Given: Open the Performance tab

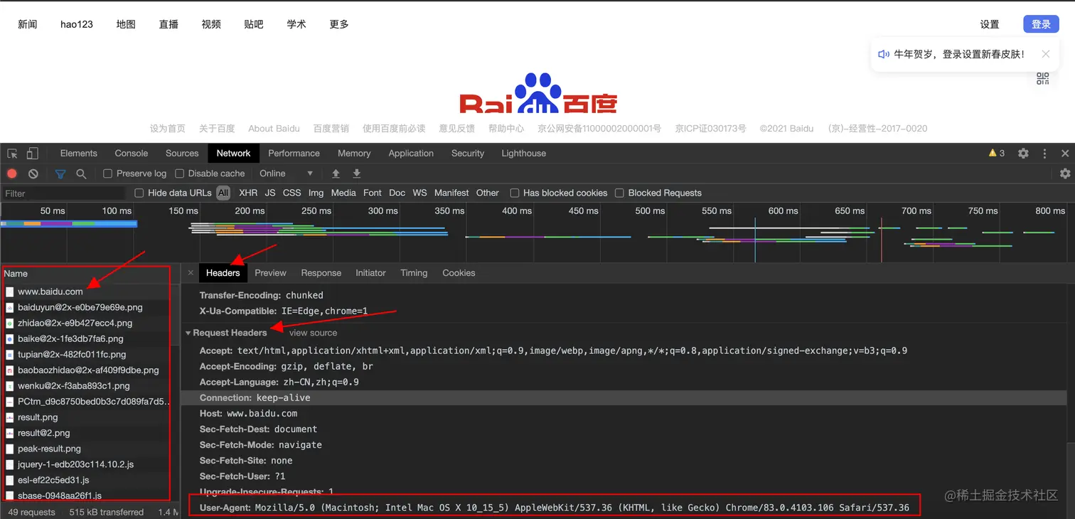Looking at the screenshot, I should pyautogui.click(x=294, y=153).
